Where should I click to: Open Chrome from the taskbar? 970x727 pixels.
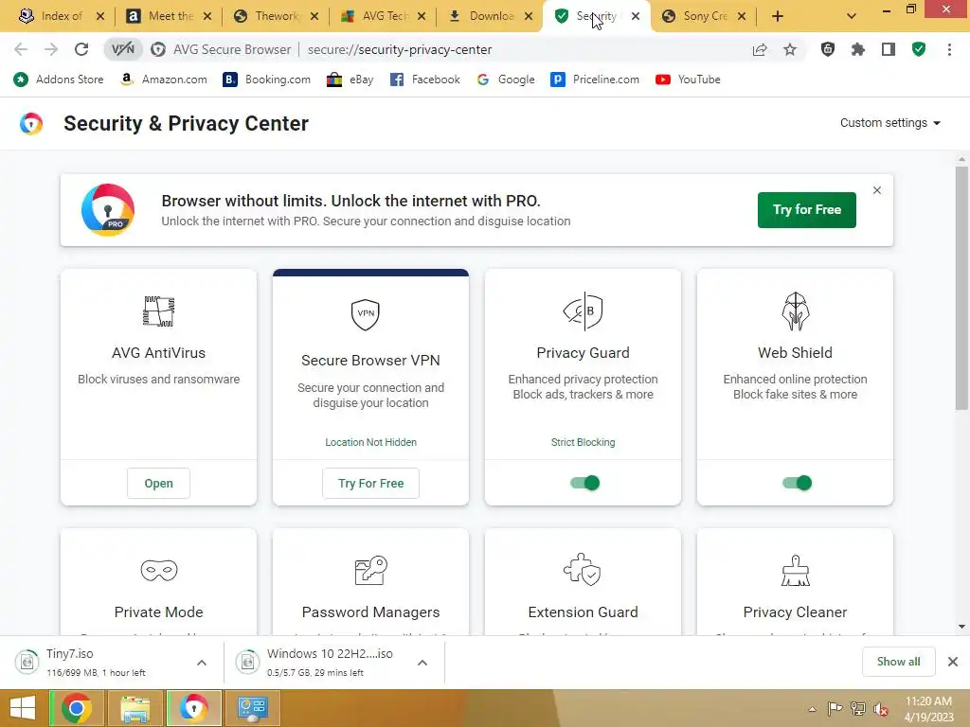click(77, 708)
